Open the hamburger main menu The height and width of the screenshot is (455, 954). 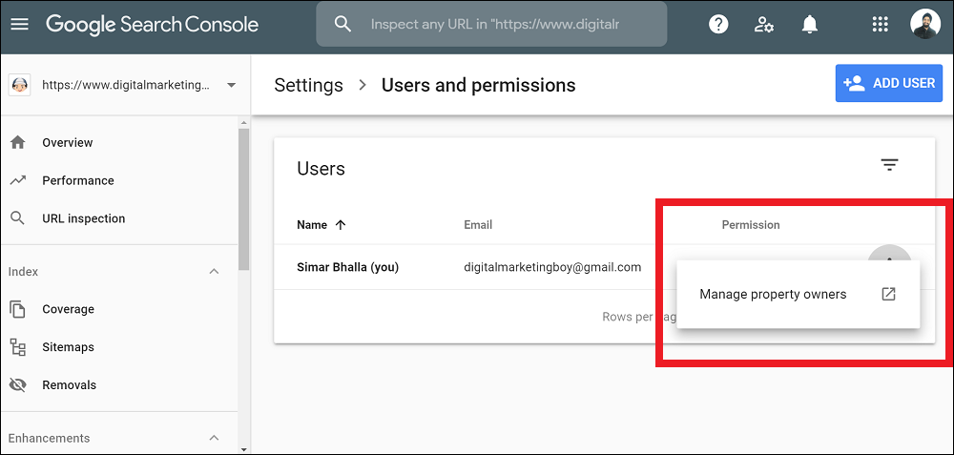point(19,25)
